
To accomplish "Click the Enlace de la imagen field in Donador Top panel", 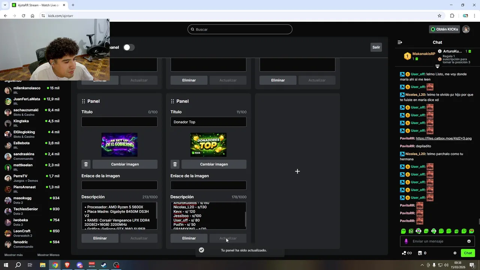I will point(208,185).
